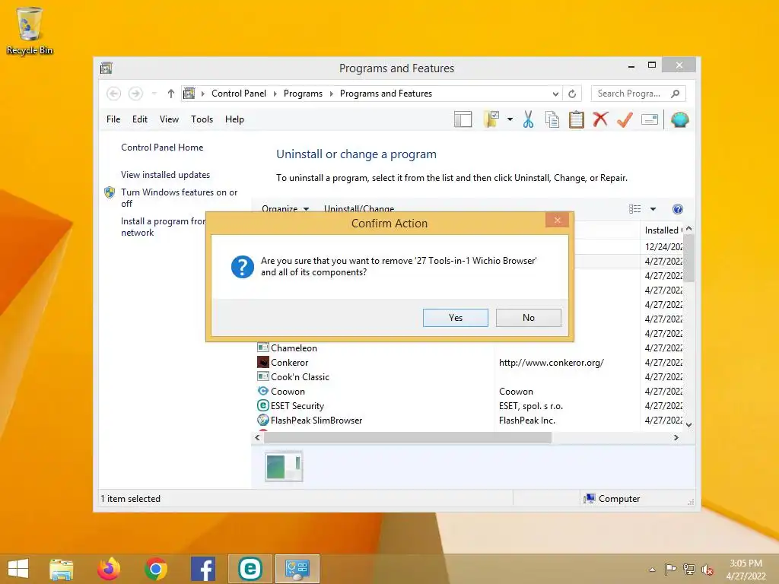779x584 pixels.
Task: Click the red X Delete toolbar icon
Action: click(x=601, y=119)
